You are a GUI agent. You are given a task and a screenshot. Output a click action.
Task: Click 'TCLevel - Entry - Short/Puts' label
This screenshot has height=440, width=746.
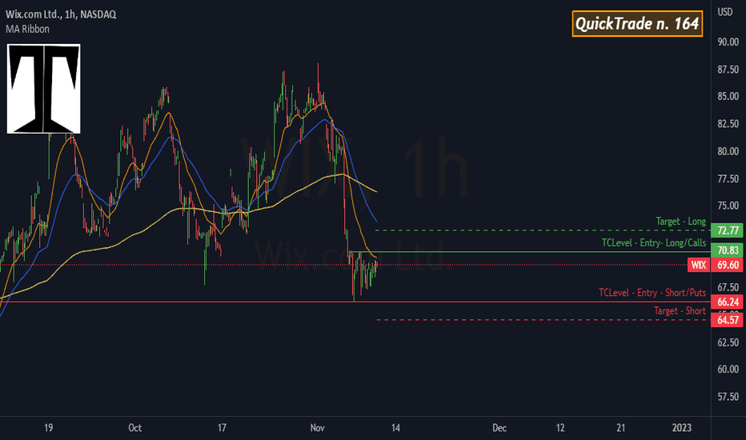click(x=652, y=293)
